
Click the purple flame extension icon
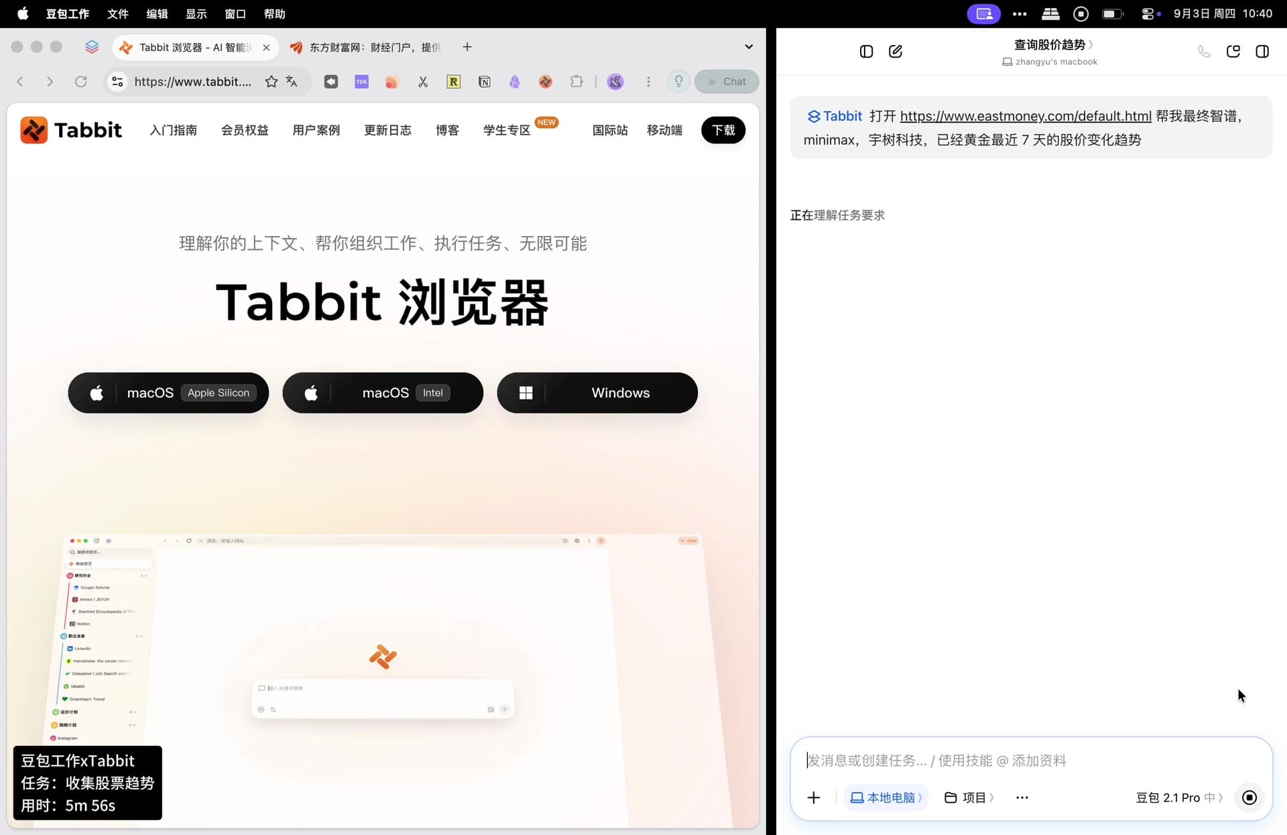point(515,81)
